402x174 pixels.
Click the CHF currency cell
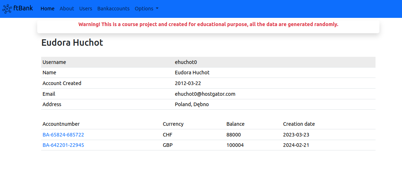tap(168, 135)
